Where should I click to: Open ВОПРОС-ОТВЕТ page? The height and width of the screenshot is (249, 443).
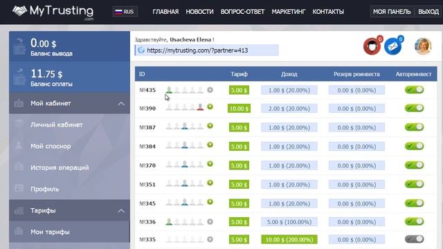(x=242, y=12)
